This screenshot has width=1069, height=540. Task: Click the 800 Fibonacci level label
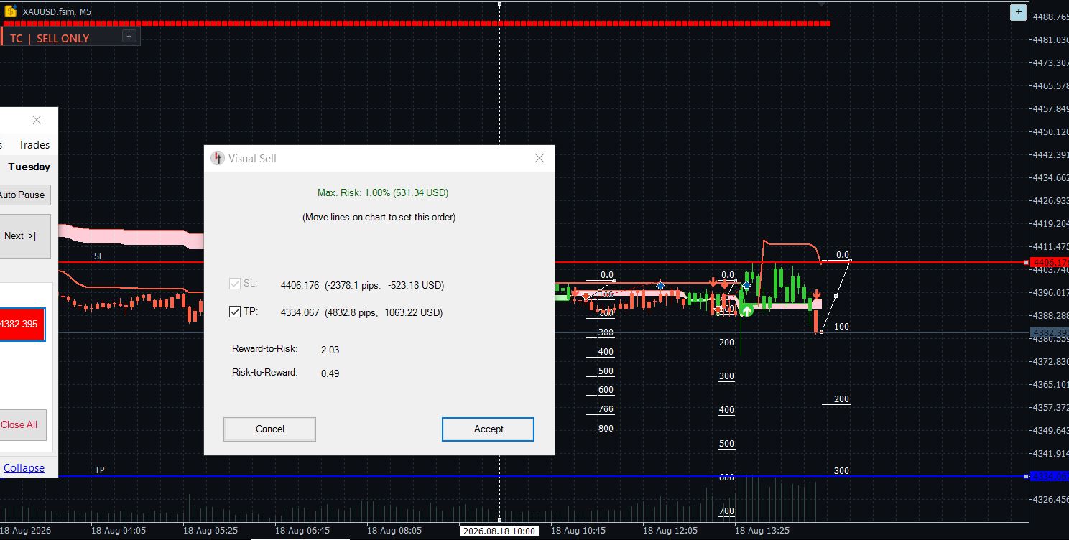[606, 429]
